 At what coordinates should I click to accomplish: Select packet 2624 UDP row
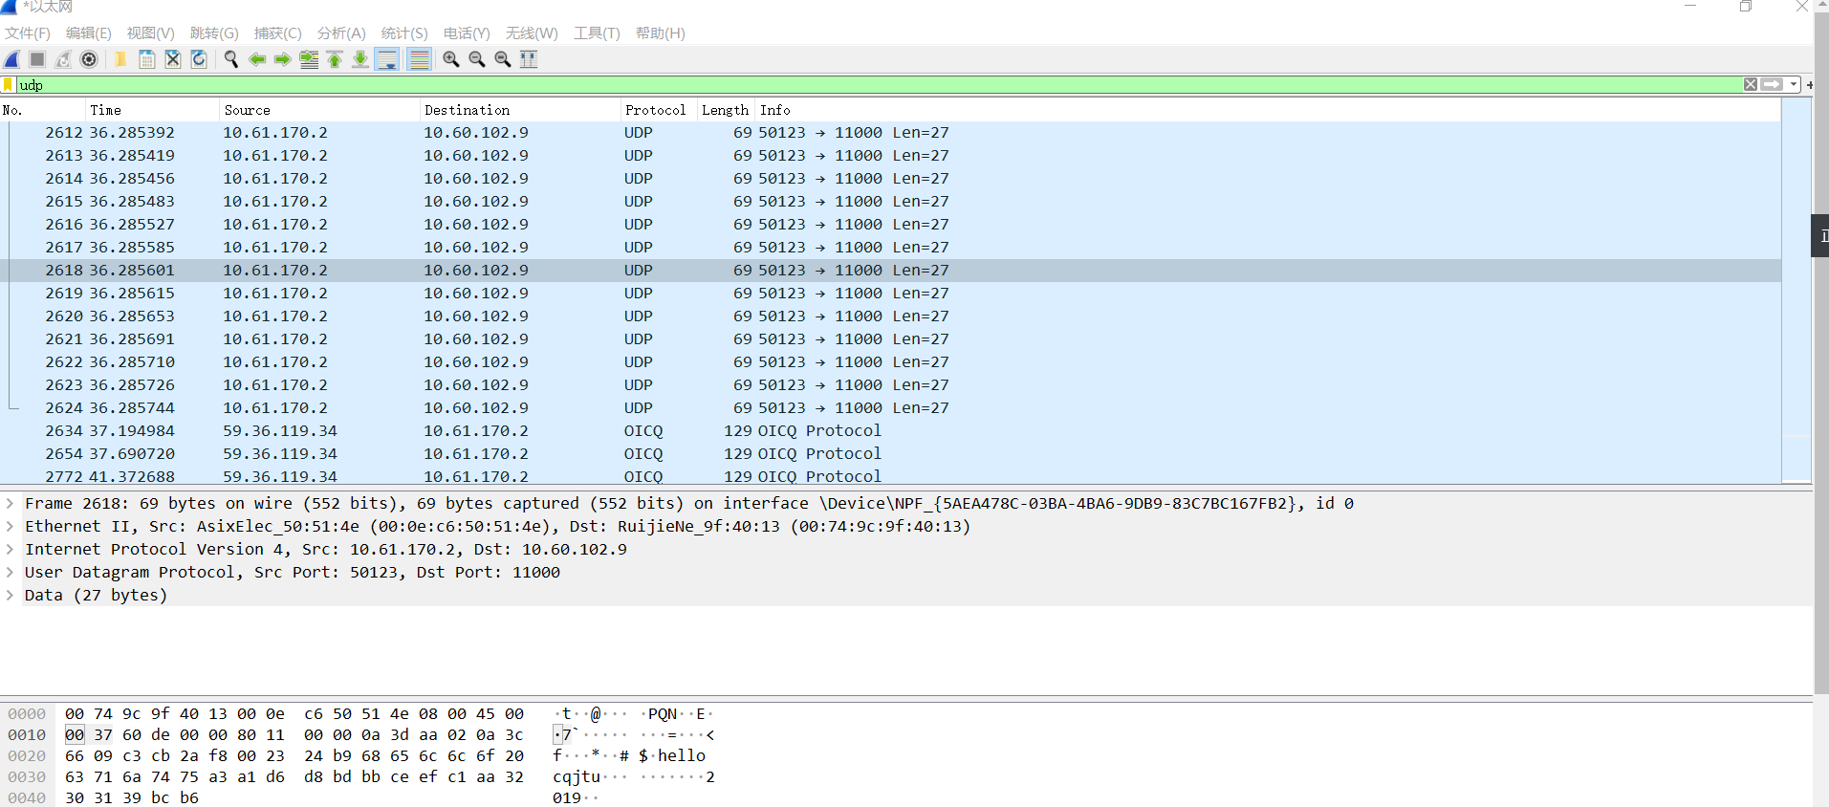(890, 408)
